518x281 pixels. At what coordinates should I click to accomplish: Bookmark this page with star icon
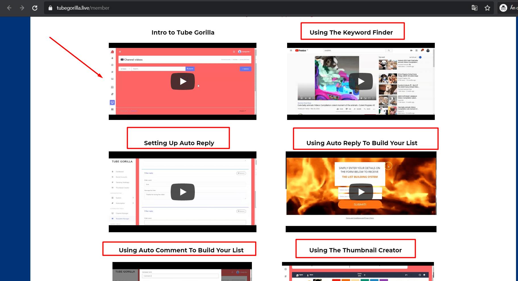click(487, 8)
